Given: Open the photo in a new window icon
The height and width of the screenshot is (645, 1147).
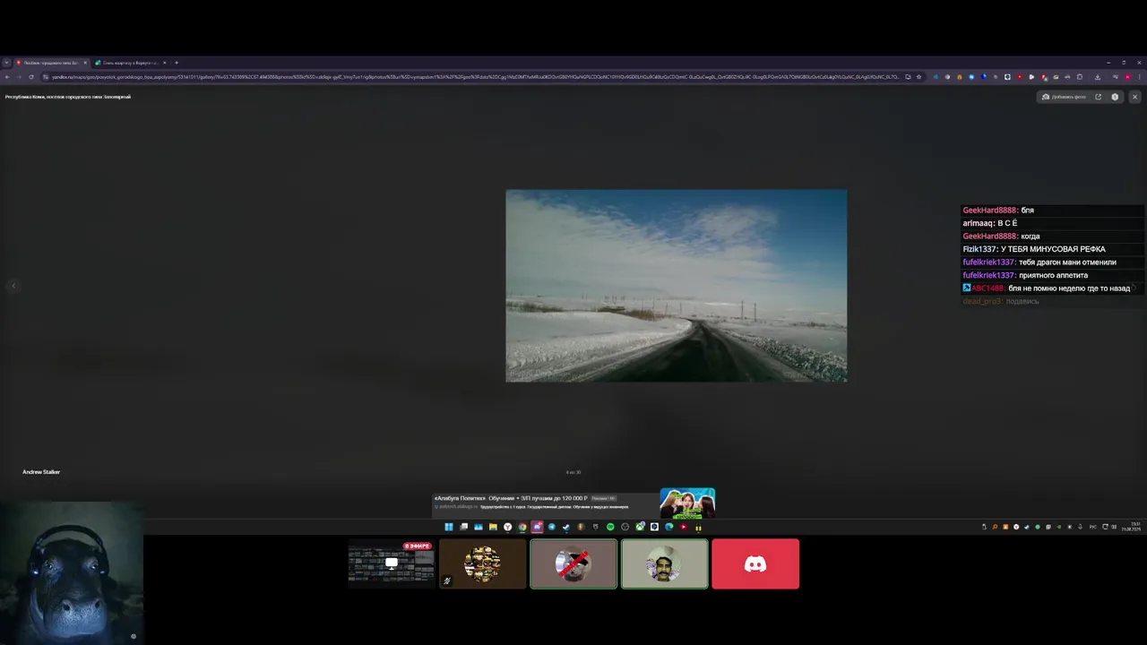Looking at the screenshot, I should 1099,97.
